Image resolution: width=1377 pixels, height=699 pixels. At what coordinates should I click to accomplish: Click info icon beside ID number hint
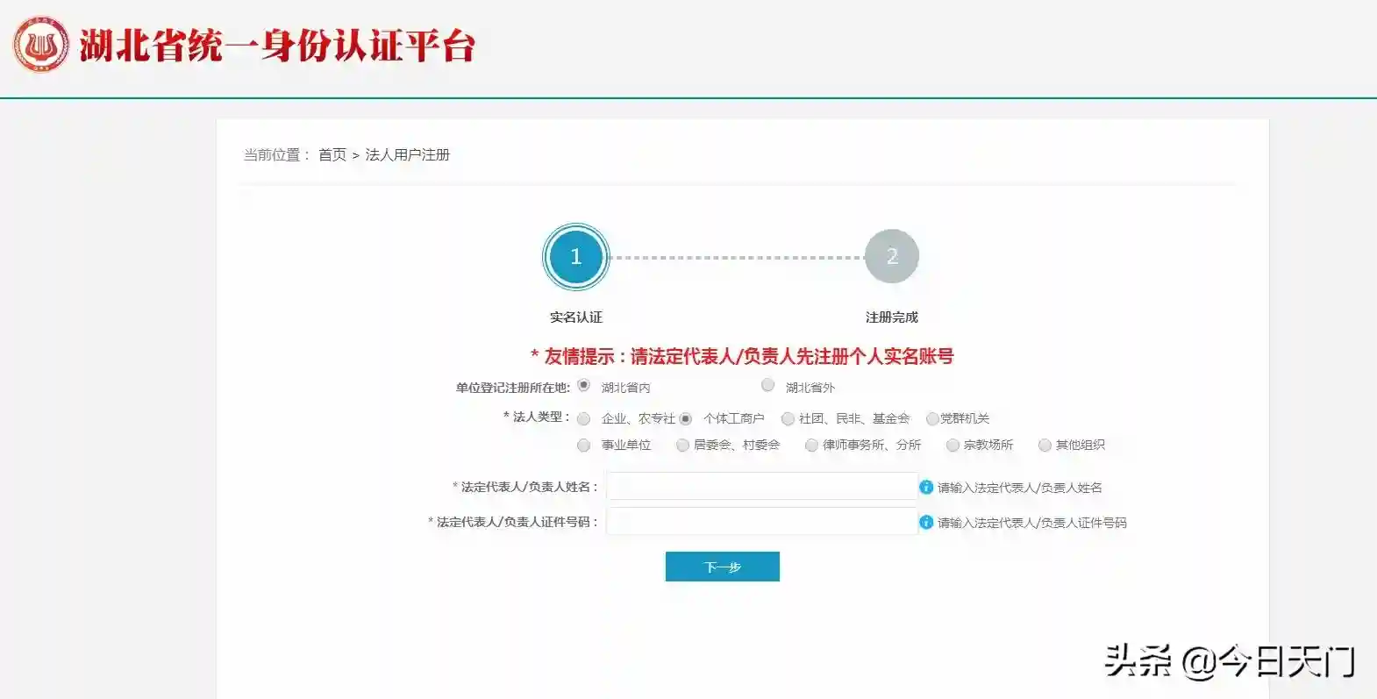point(926,522)
